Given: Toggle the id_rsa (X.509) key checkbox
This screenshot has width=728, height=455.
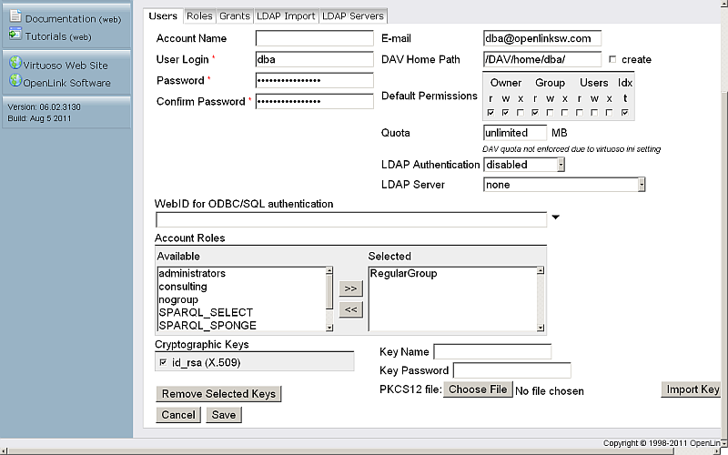Looking at the screenshot, I should 163,362.
